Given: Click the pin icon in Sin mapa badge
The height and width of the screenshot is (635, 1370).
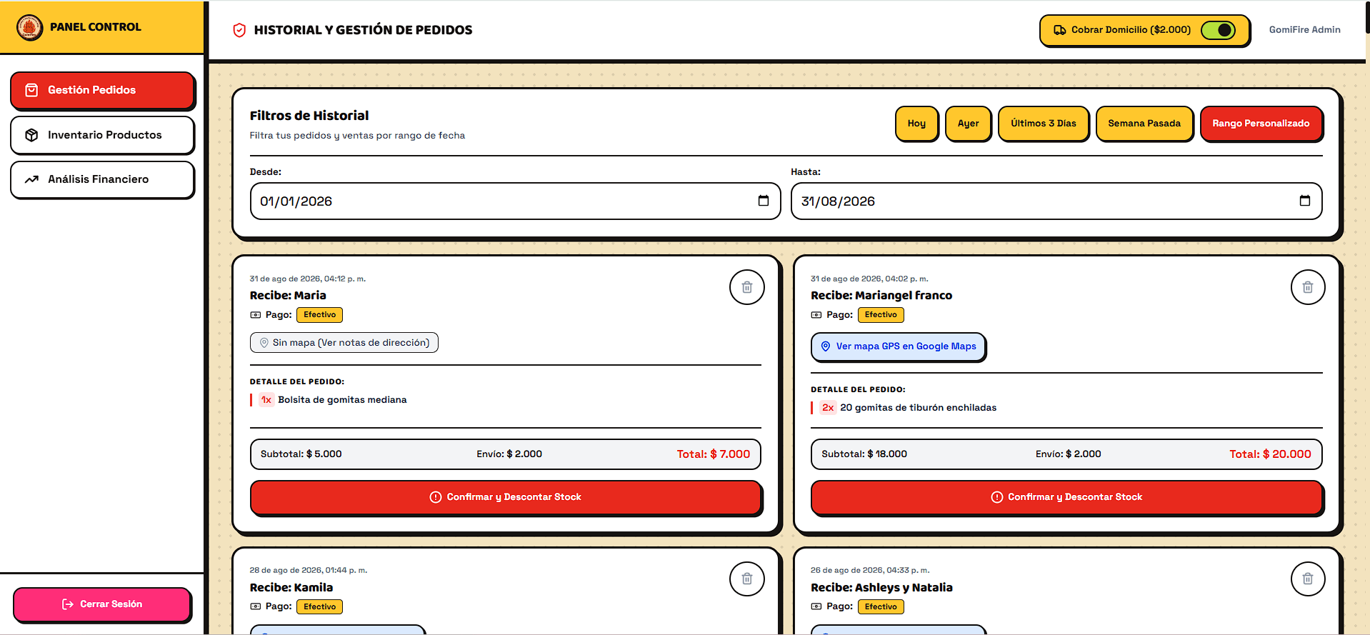Looking at the screenshot, I should tap(264, 343).
